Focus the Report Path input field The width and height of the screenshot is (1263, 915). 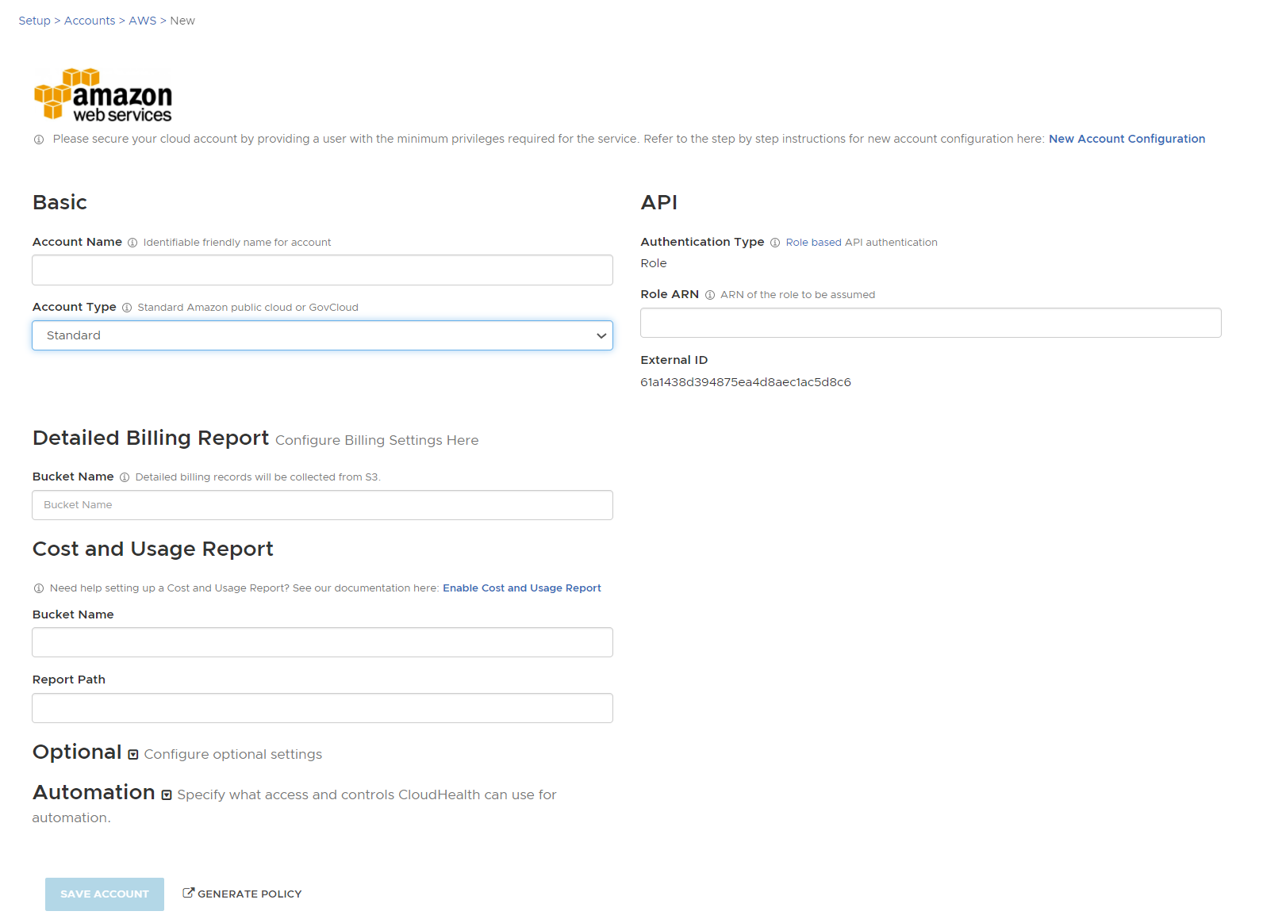tap(322, 708)
